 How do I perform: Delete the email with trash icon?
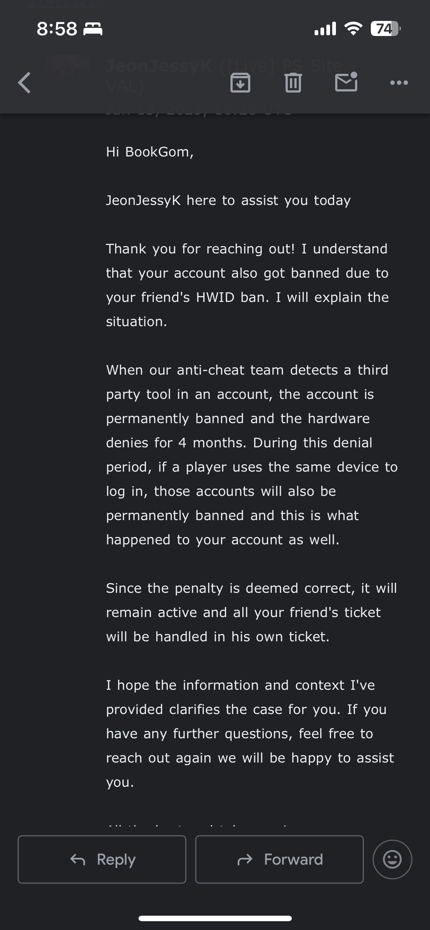(293, 83)
